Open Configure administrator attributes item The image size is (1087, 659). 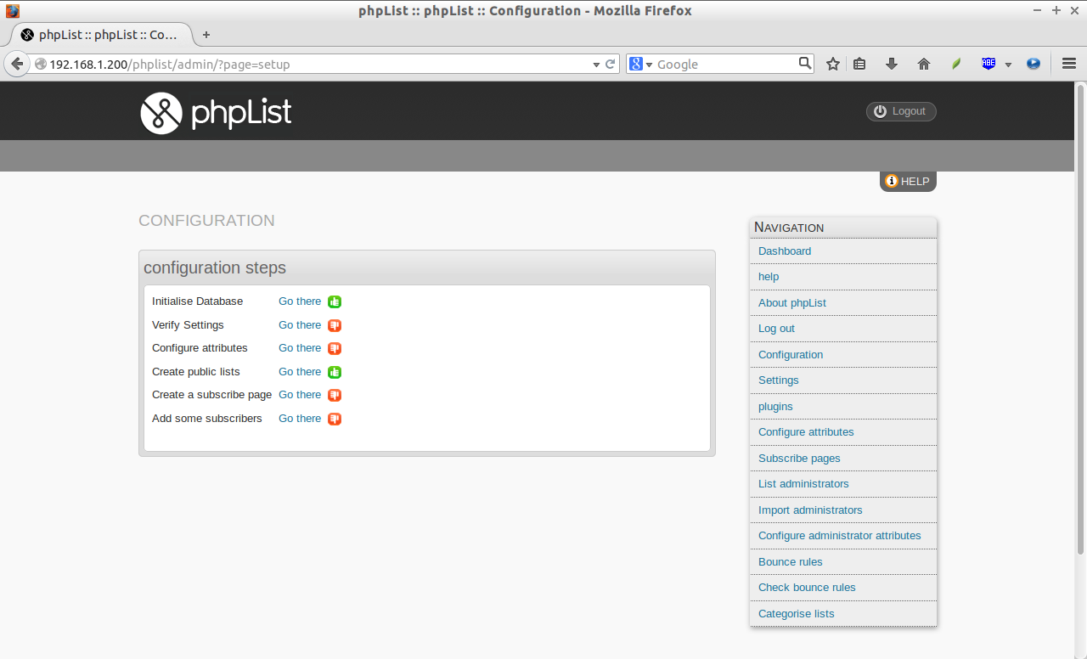[840, 536]
